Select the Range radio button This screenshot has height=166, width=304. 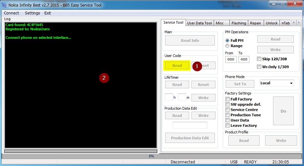(x=227, y=46)
